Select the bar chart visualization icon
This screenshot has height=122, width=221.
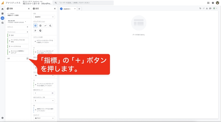click(35, 31)
